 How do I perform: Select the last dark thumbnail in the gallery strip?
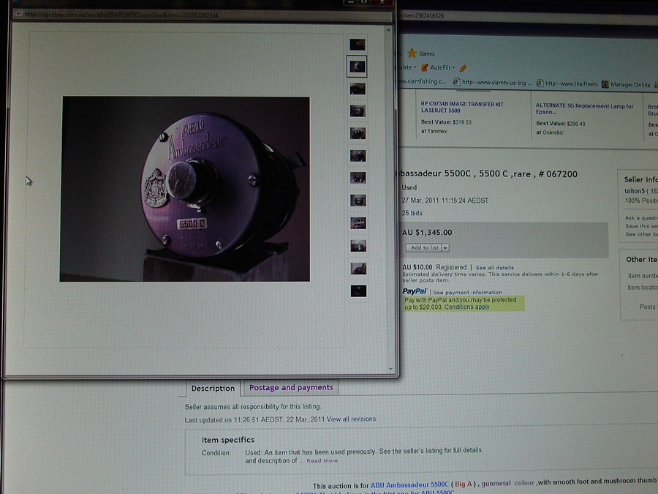[358, 291]
